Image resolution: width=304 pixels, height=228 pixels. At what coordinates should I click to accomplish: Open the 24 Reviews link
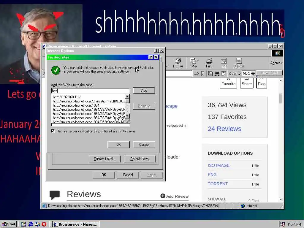[224, 129]
